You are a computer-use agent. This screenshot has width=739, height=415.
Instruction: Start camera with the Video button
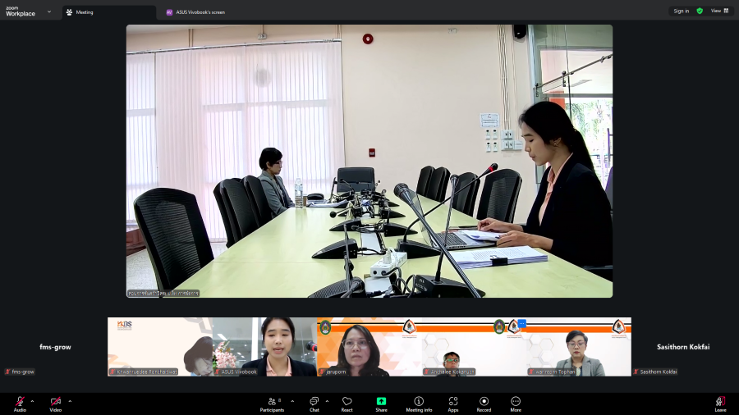(x=55, y=402)
